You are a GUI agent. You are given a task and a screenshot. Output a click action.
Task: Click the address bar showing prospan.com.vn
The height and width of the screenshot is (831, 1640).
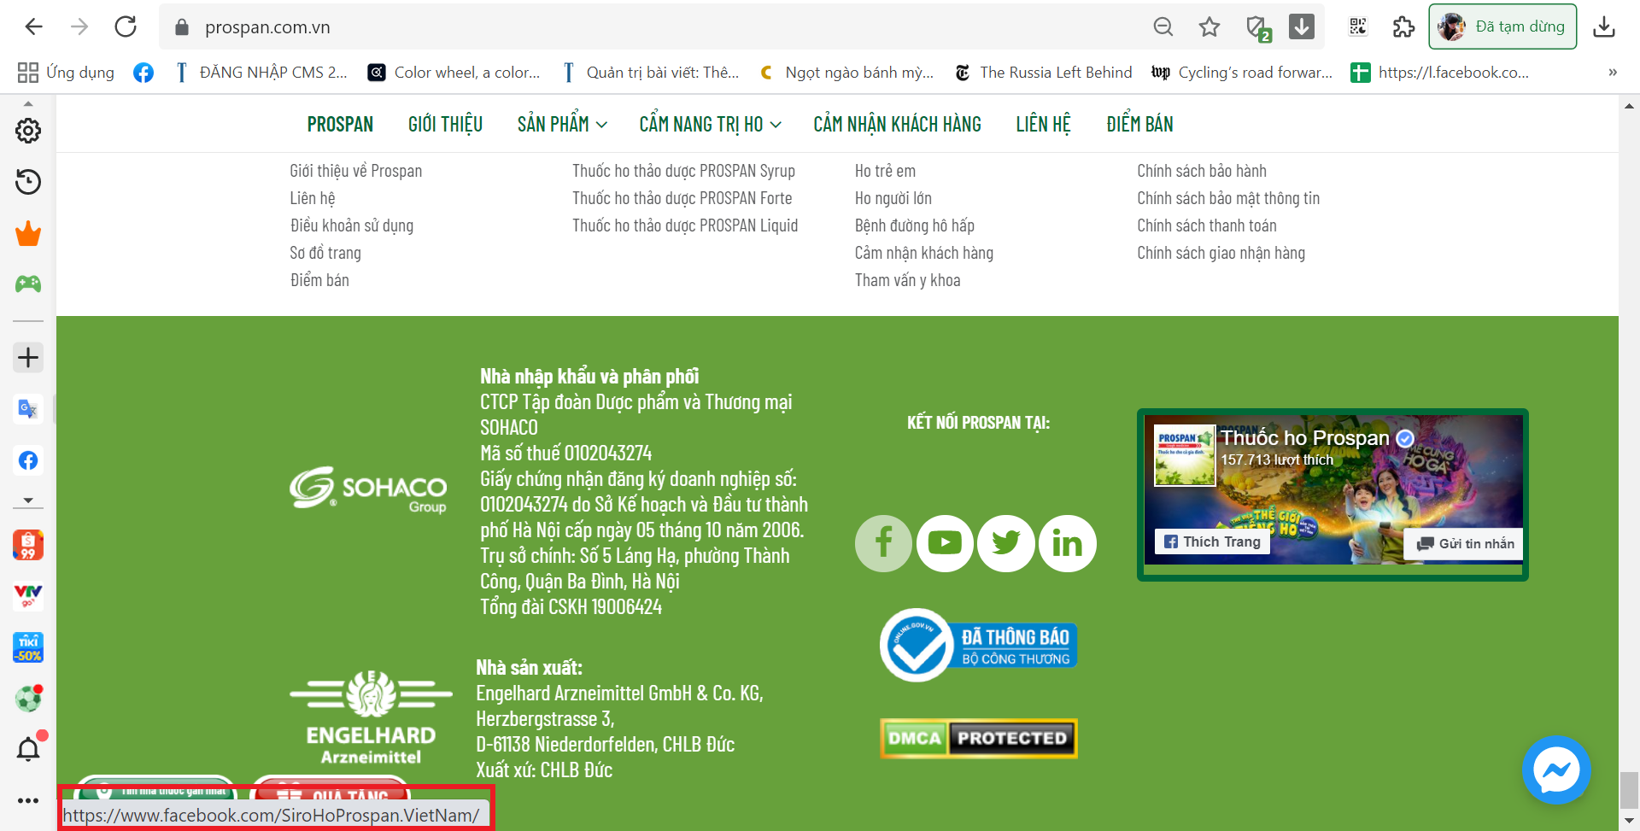point(598,27)
